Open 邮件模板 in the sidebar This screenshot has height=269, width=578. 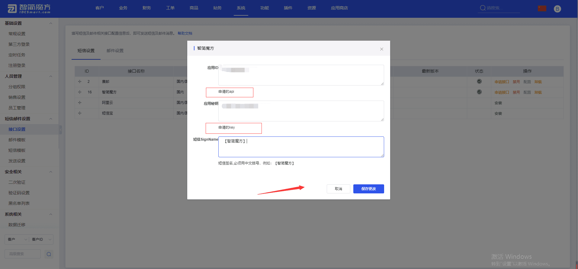[x=17, y=140]
